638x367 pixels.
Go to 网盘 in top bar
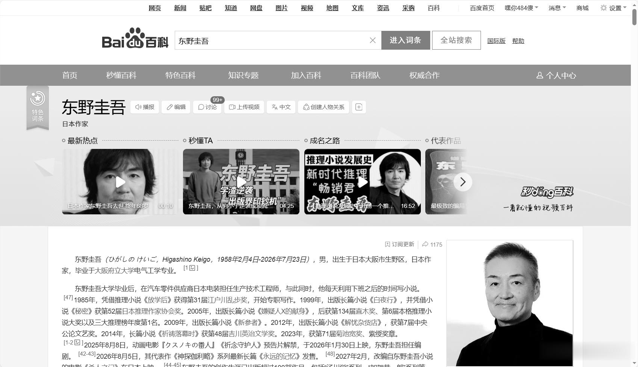click(x=256, y=8)
